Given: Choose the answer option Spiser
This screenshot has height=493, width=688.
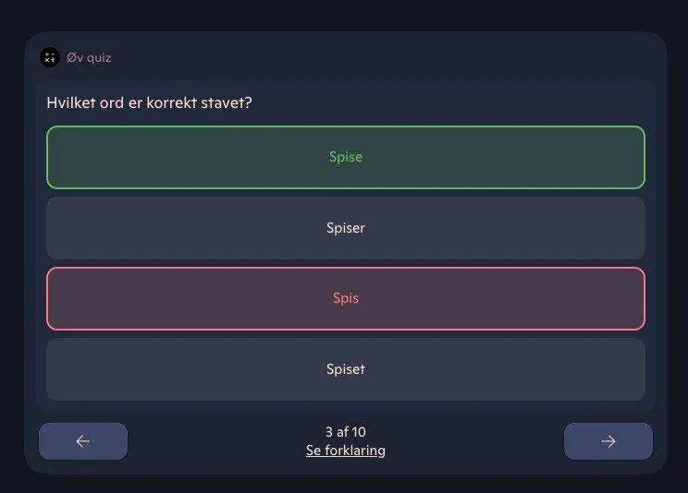Looking at the screenshot, I should (345, 228).
